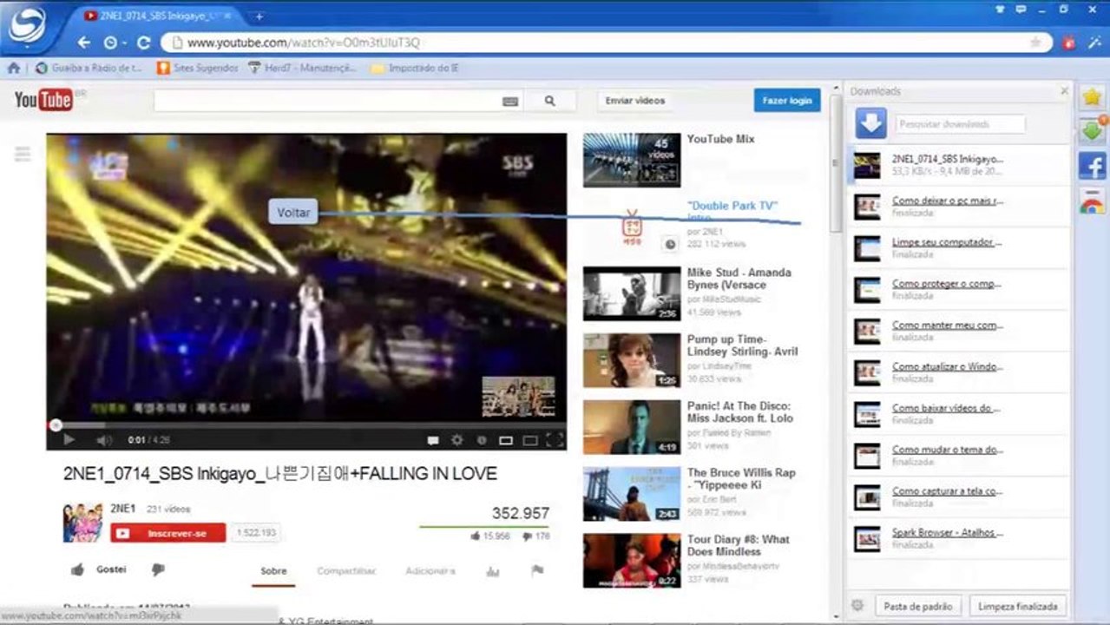
Task: Click the home icon in bookmarks bar
Action: [x=13, y=68]
